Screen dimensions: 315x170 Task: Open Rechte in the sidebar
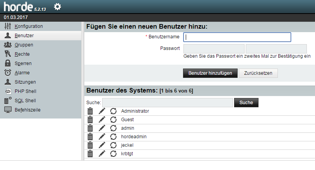tap(22, 54)
